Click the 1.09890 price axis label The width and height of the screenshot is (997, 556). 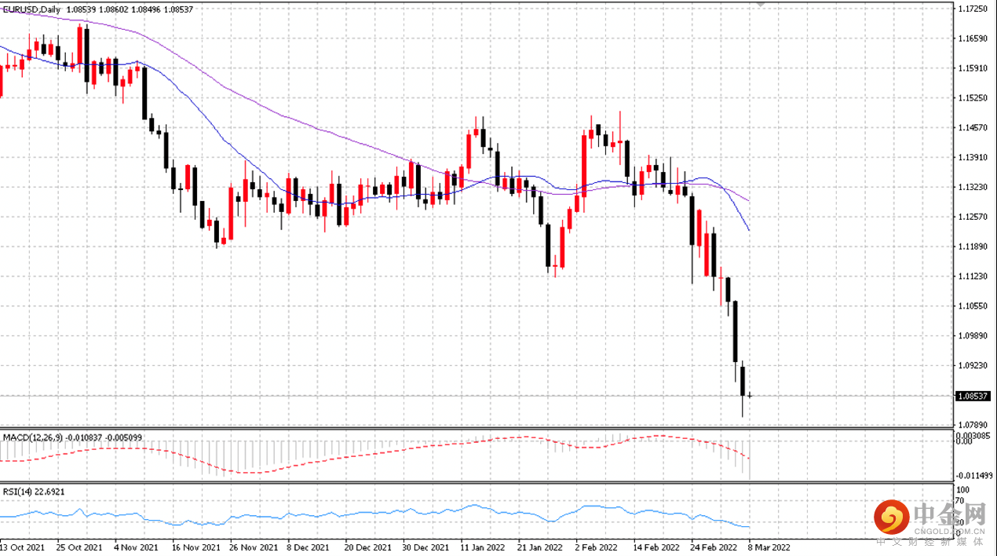973,336
